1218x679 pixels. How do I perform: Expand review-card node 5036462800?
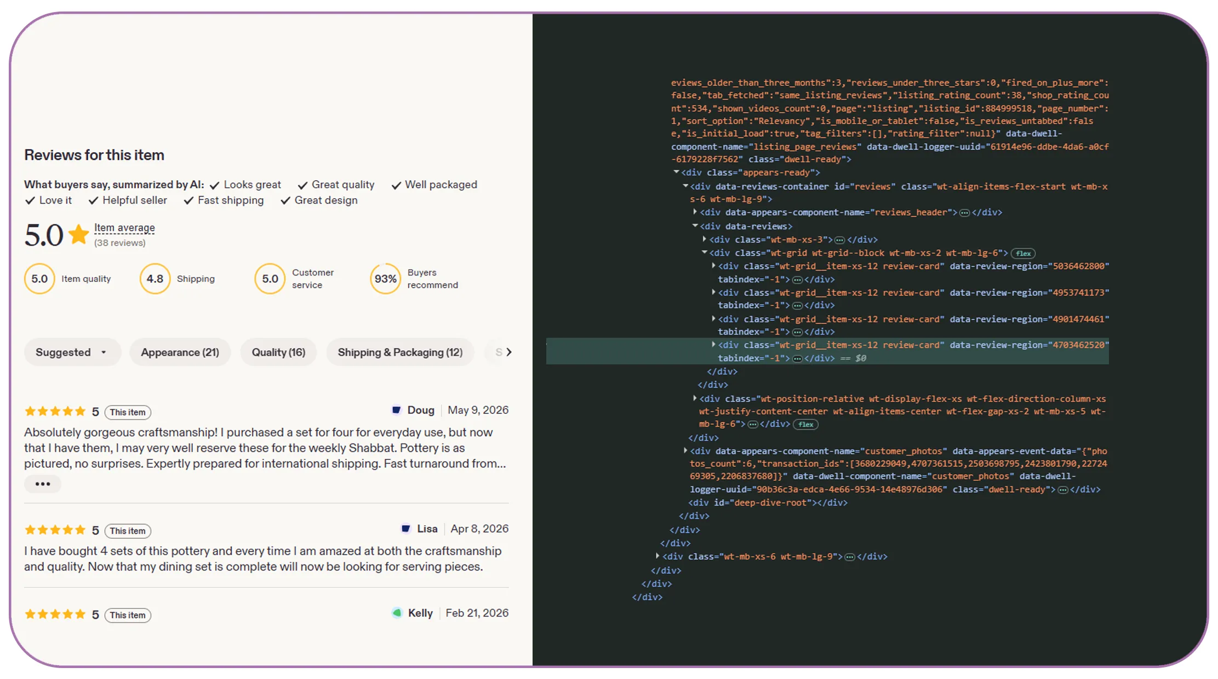[x=713, y=266]
